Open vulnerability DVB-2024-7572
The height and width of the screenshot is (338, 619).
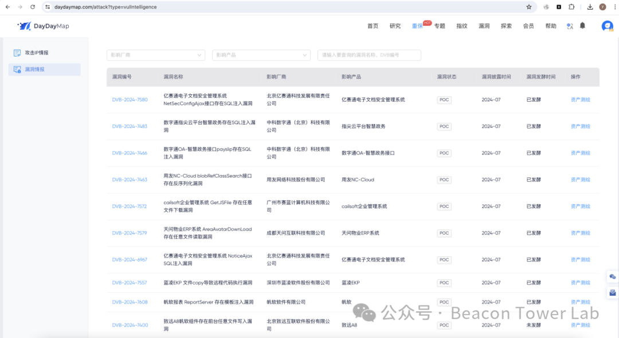tap(130, 206)
